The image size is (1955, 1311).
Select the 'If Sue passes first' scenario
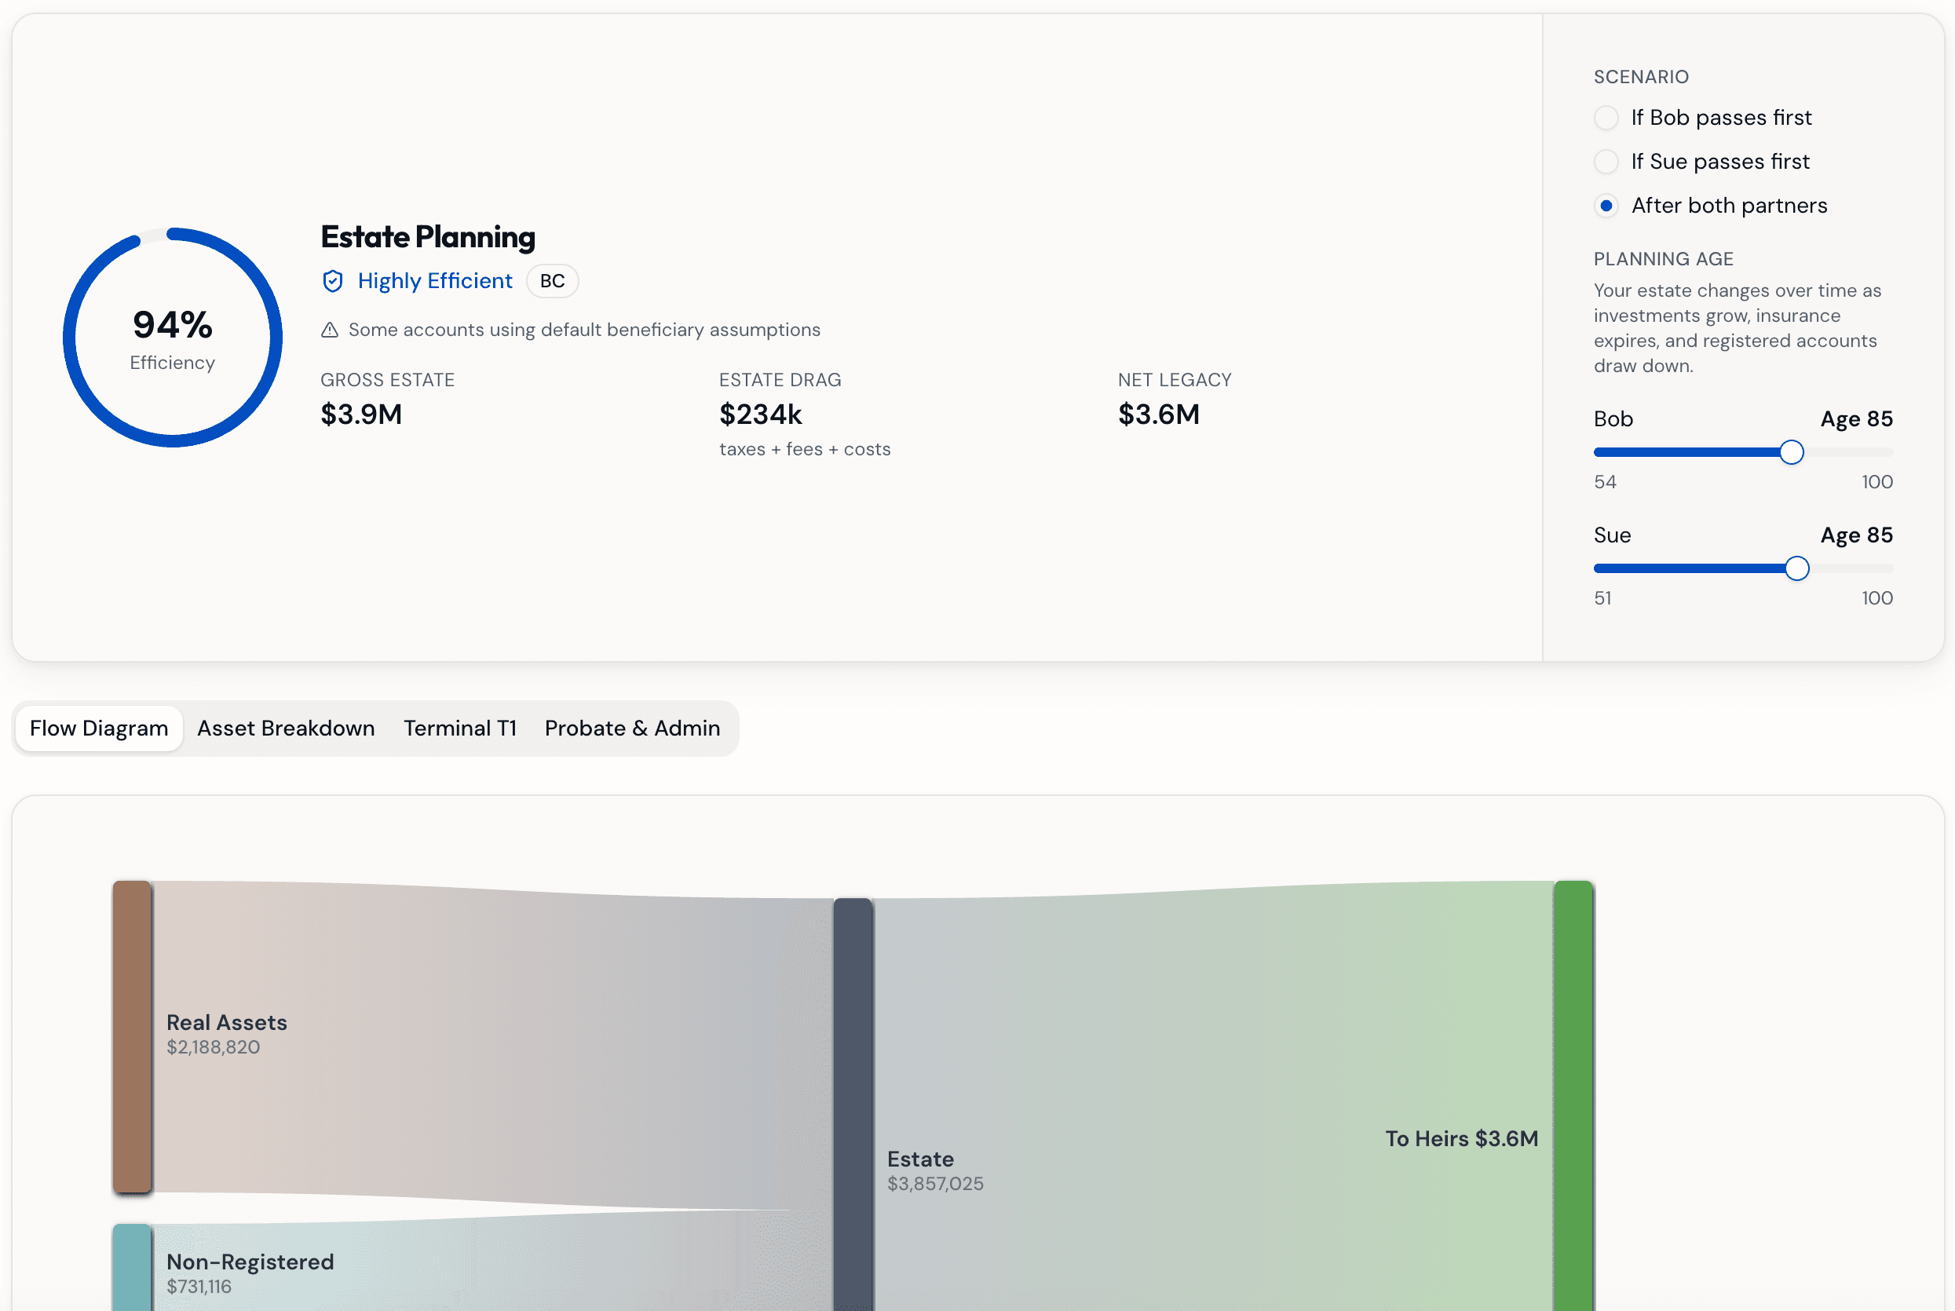click(1606, 162)
